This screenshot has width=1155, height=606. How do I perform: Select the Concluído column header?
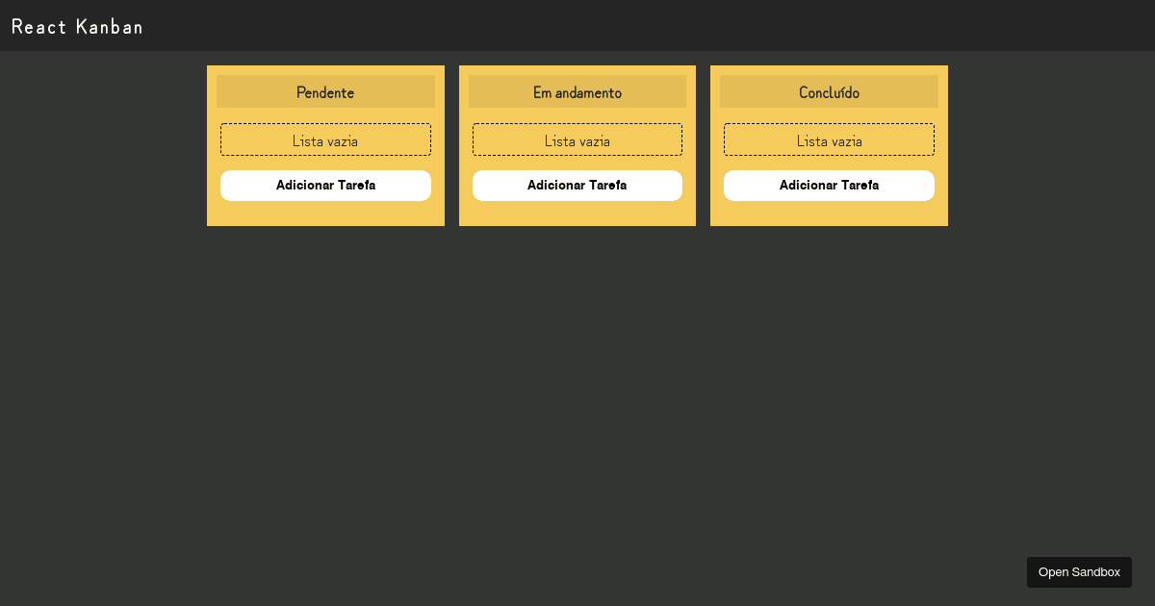click(829, 92)
